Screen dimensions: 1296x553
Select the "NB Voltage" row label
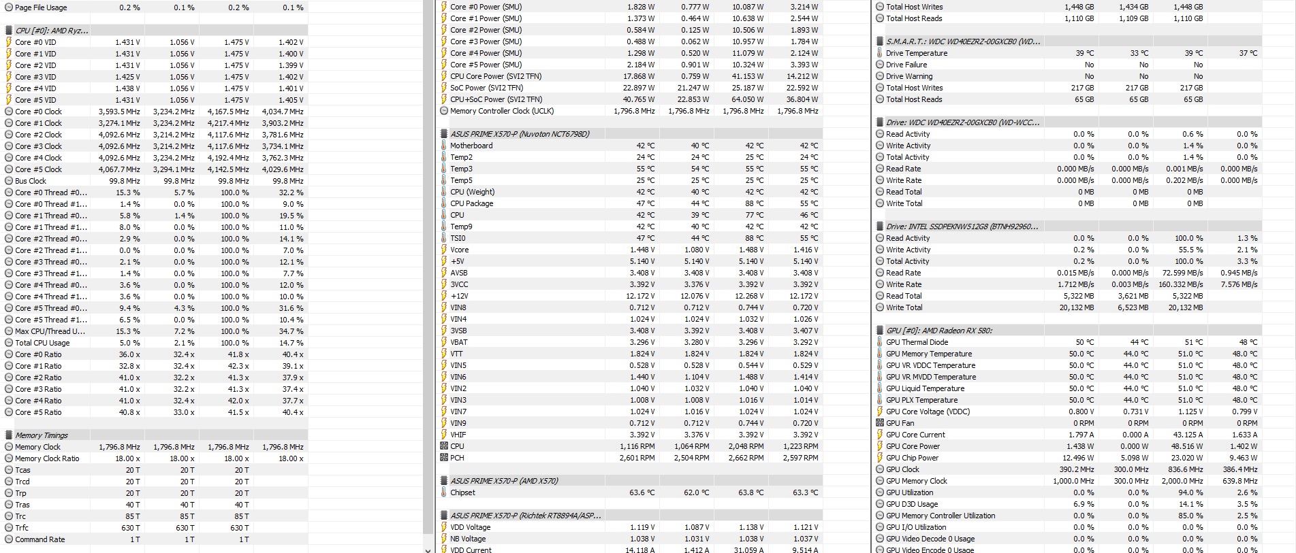[468, 539]
